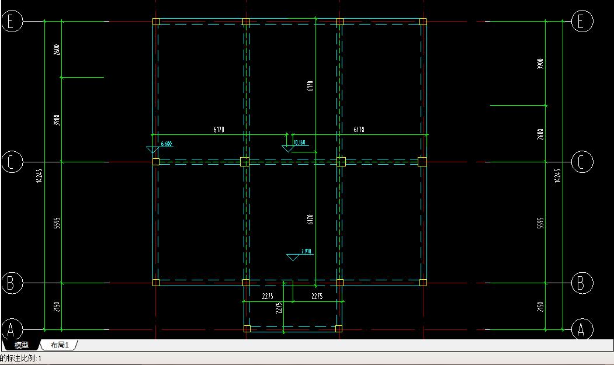The width and height of the screenshot is (614, 365).
Task: Select the 6.600 elevation label
Action: [x=166, y=144]
